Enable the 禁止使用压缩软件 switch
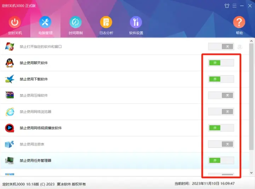The height and width of the screenshot is (189, 255). tap(221, 95)
